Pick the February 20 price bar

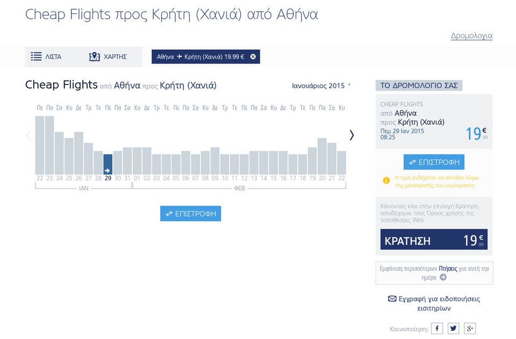click(322, 156)
